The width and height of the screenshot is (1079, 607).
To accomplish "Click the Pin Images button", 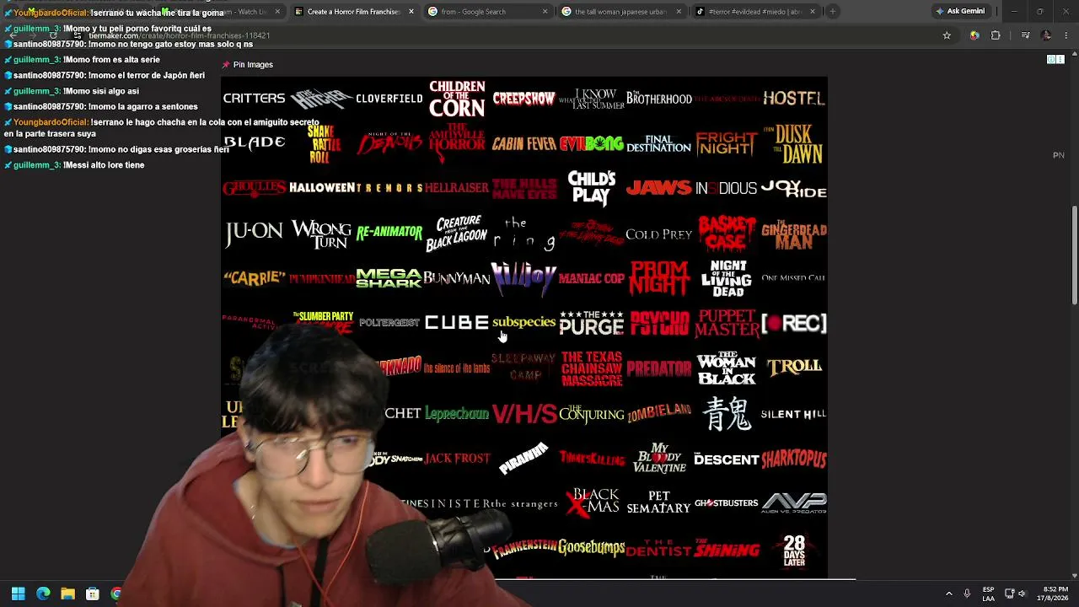I will click(247, 65).
